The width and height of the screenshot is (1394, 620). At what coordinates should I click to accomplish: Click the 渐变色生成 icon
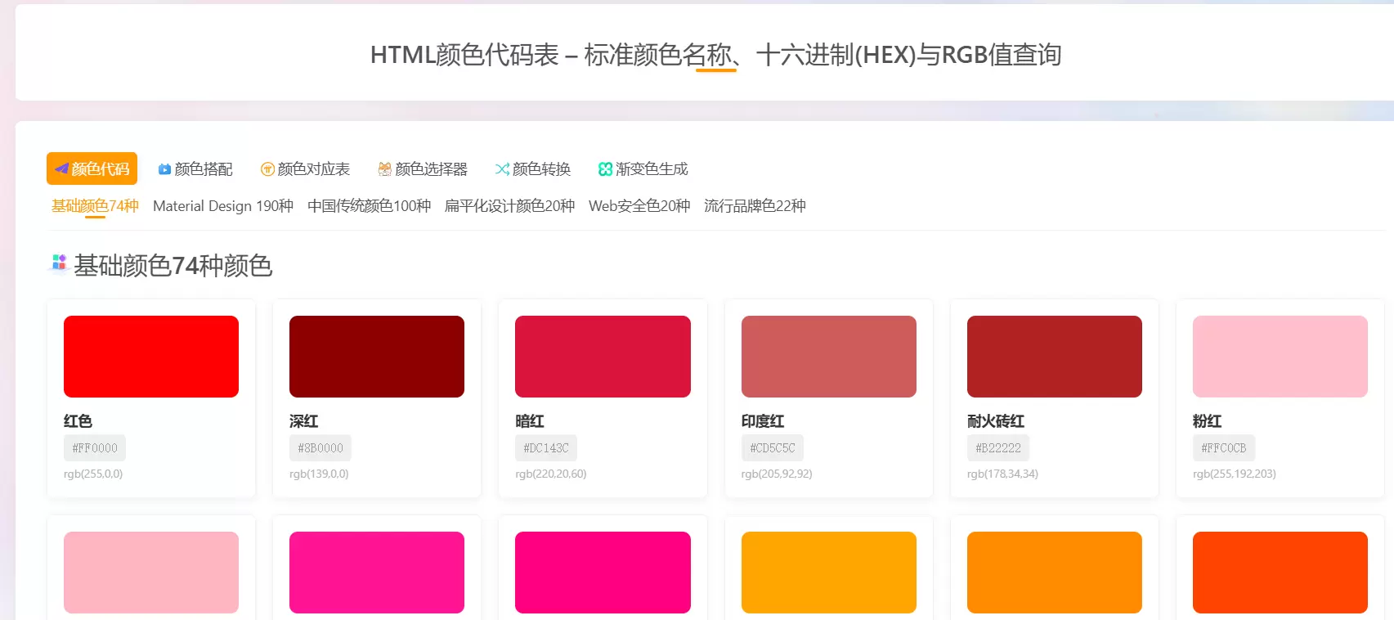tap(605, 169)
